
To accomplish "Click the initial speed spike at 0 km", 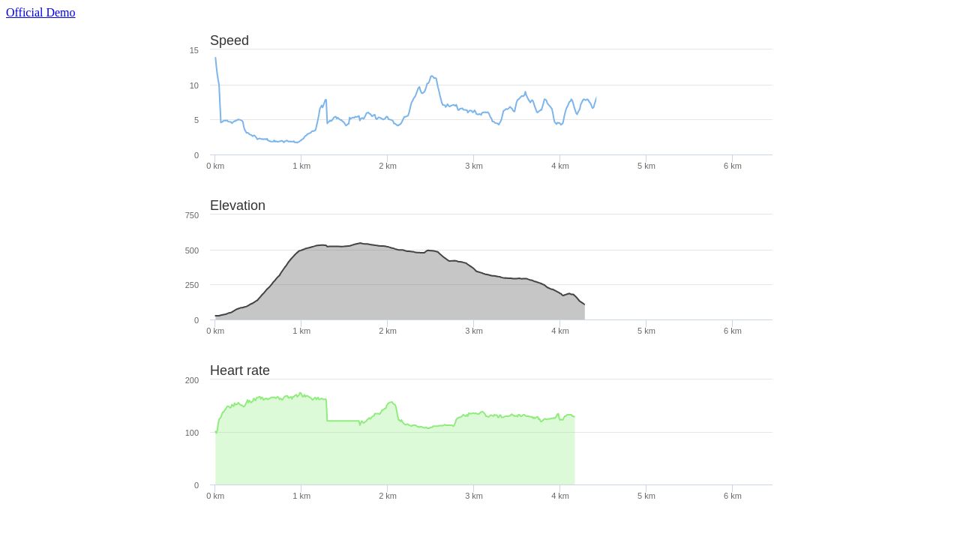I will pyautogui.click(x=215, y=60).
